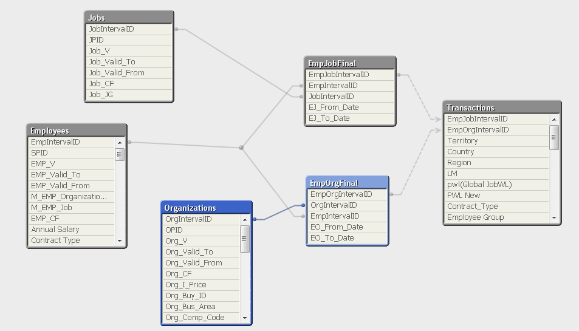Viewport: 579px width, 331px height.
Task: Select the M_EMP_Organizatio... field
Action: [x=72, y=197]
